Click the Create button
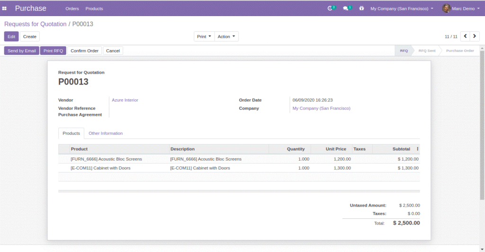The image size is (485, 252). (x=30, y=36)
